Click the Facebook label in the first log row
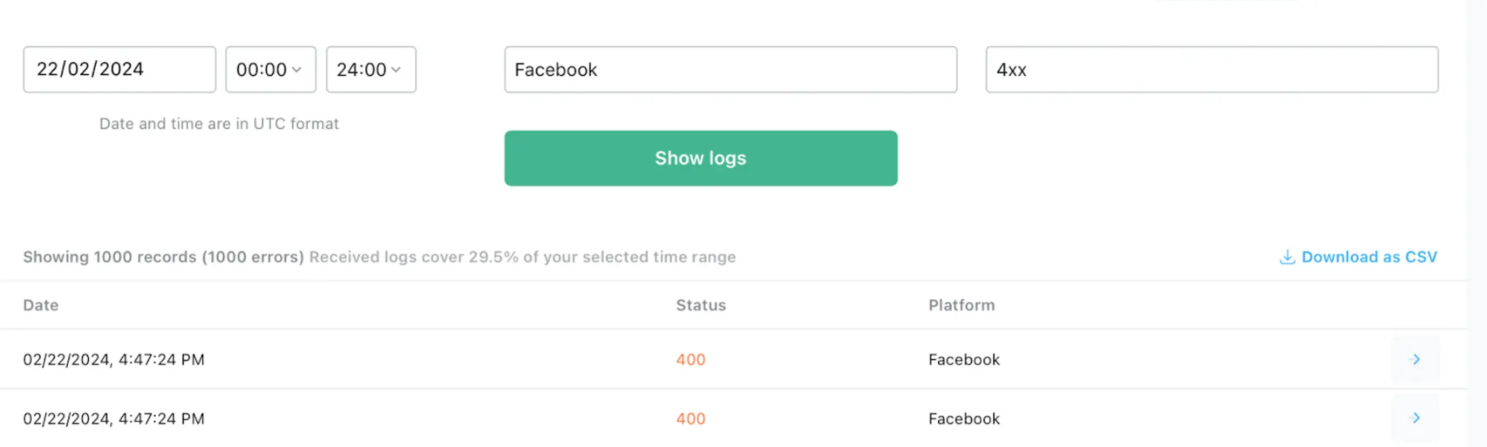 [963, 359]
